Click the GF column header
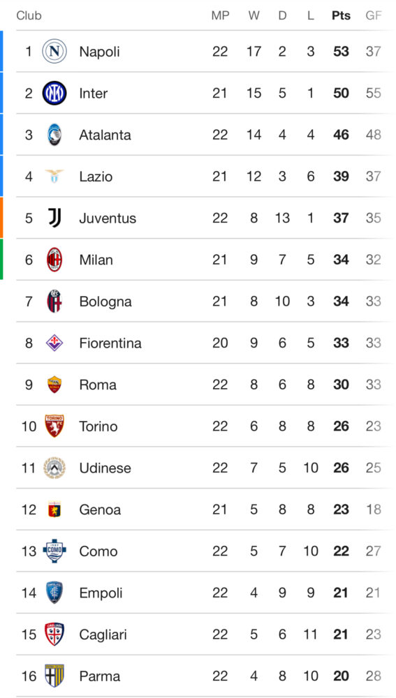Viewport: 396px width, 698px height. [x=373, y=15]
